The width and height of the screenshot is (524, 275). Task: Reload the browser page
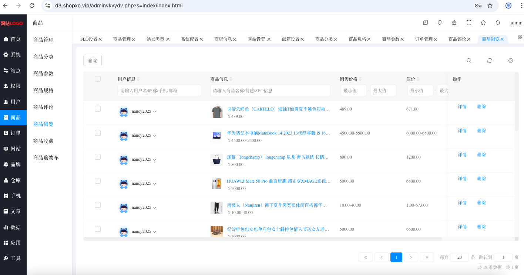[32, 6]
